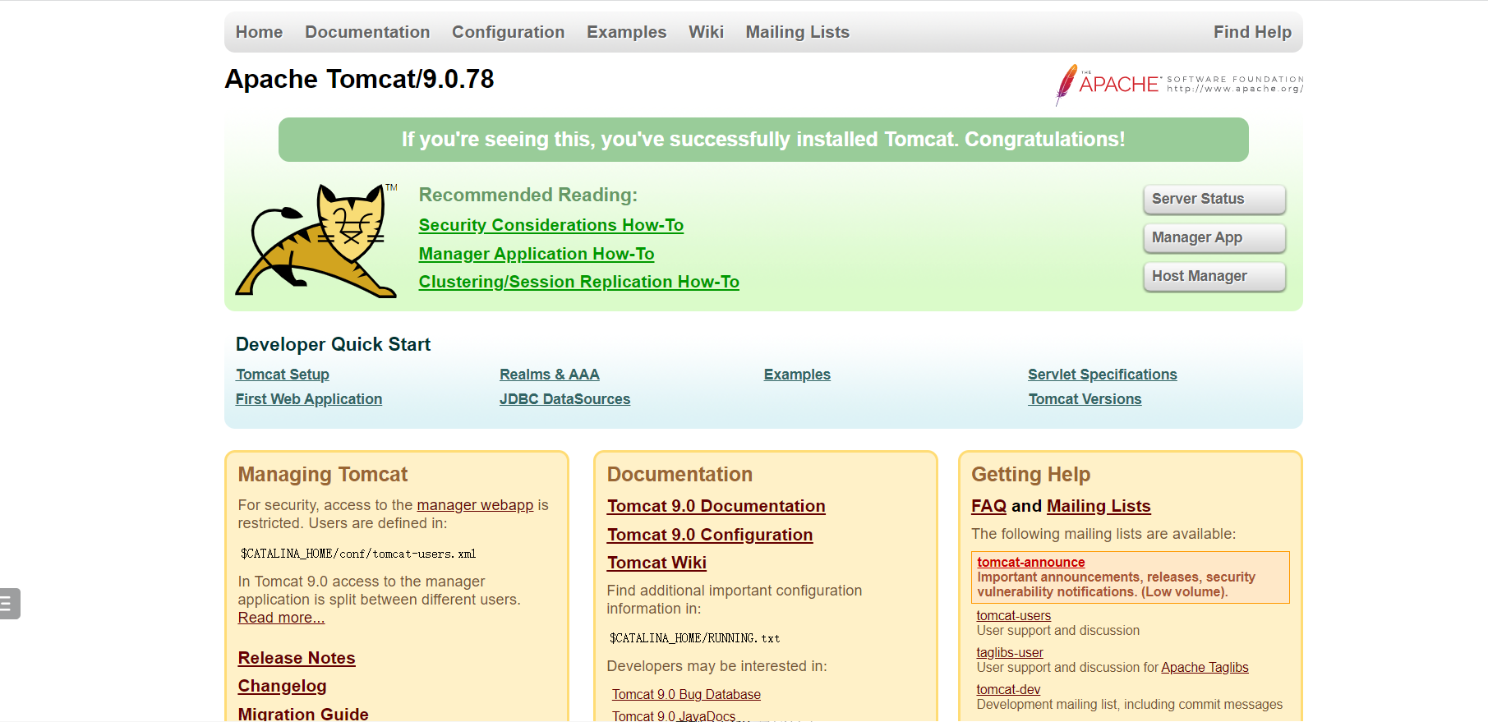1488x722 pixels.
Task: Open Mailing Lists link in Getting Help
Action: pos(1099,506)
